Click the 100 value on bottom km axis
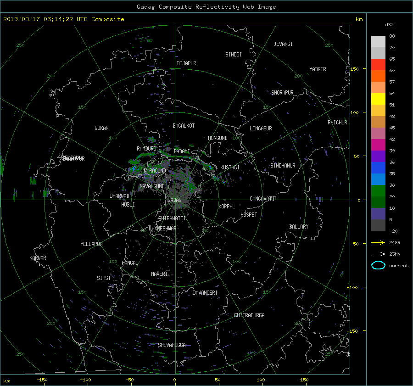Screen dimensions: 413x386 pos(261,380)
